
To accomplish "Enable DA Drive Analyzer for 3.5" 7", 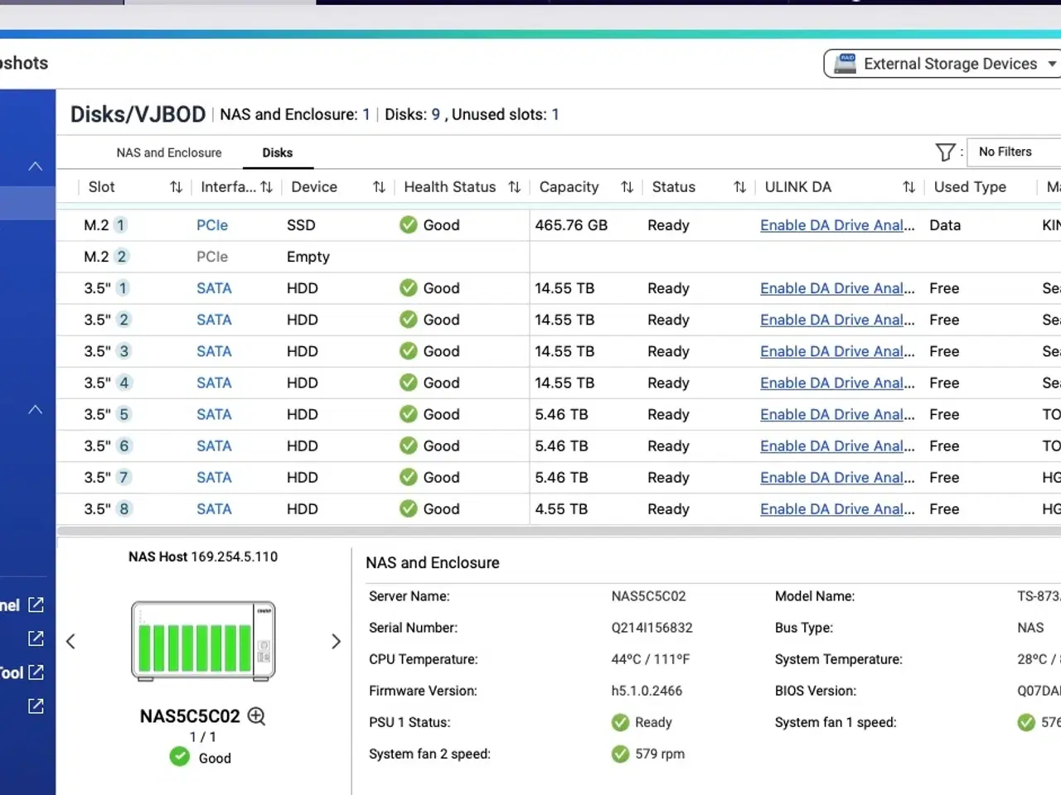I will click(837, 477).
